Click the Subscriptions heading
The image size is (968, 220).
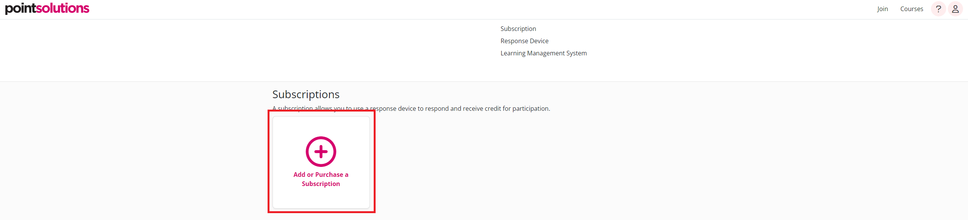click(306, 94)
